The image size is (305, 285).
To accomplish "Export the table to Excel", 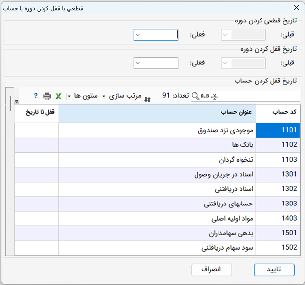I will [58, 96].
